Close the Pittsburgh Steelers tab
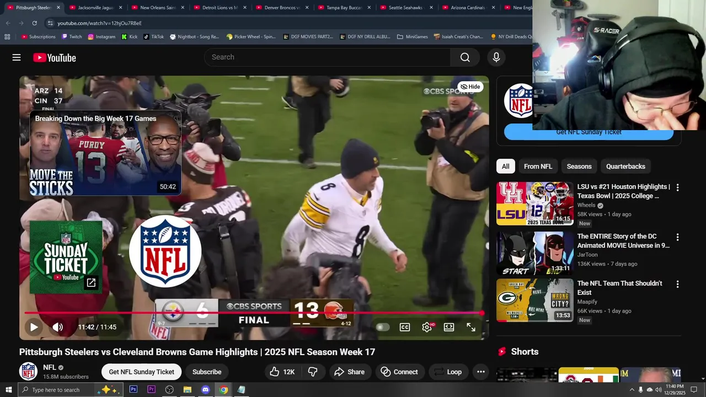Viewport: 706px width, 397px height. point(58,8)
